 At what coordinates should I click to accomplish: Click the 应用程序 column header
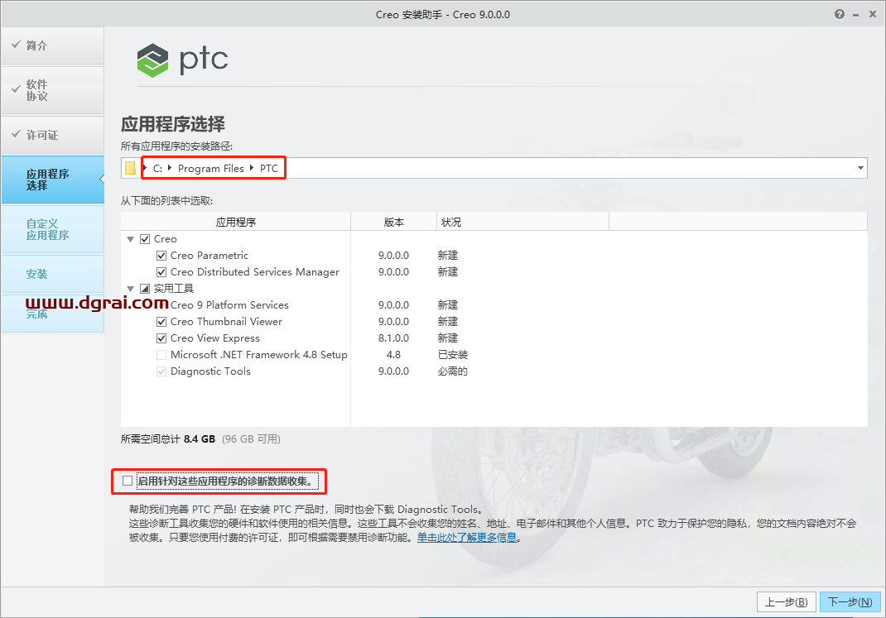[x=236, y=222]
